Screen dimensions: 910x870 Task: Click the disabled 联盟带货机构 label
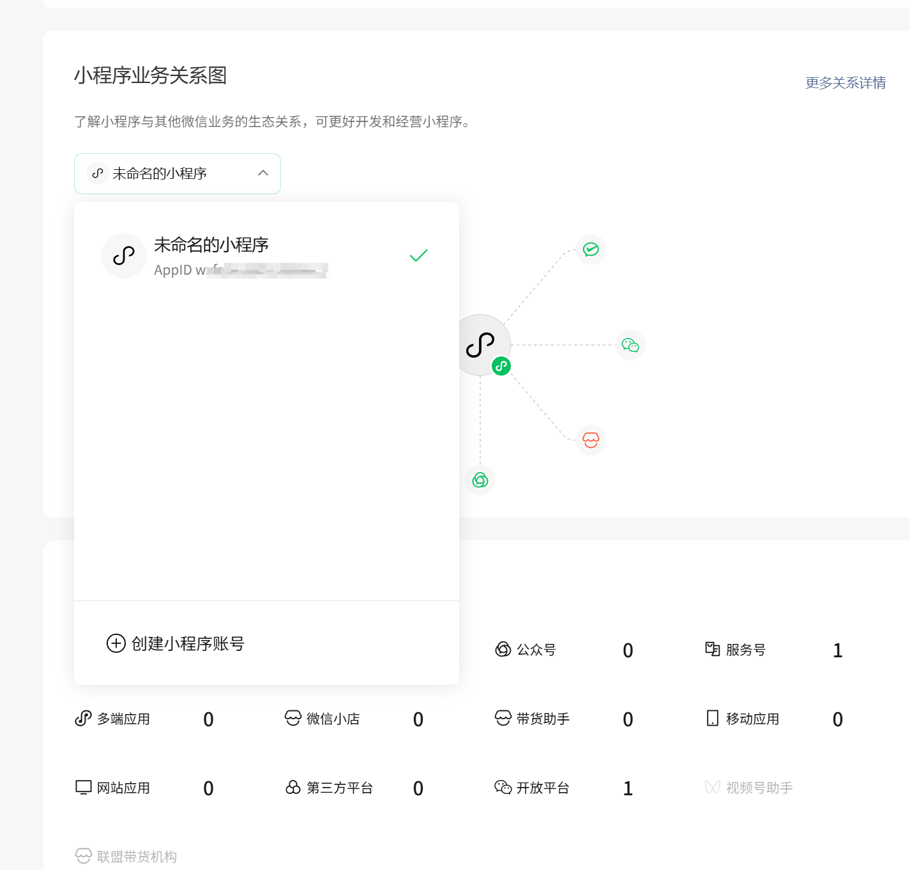137,857
